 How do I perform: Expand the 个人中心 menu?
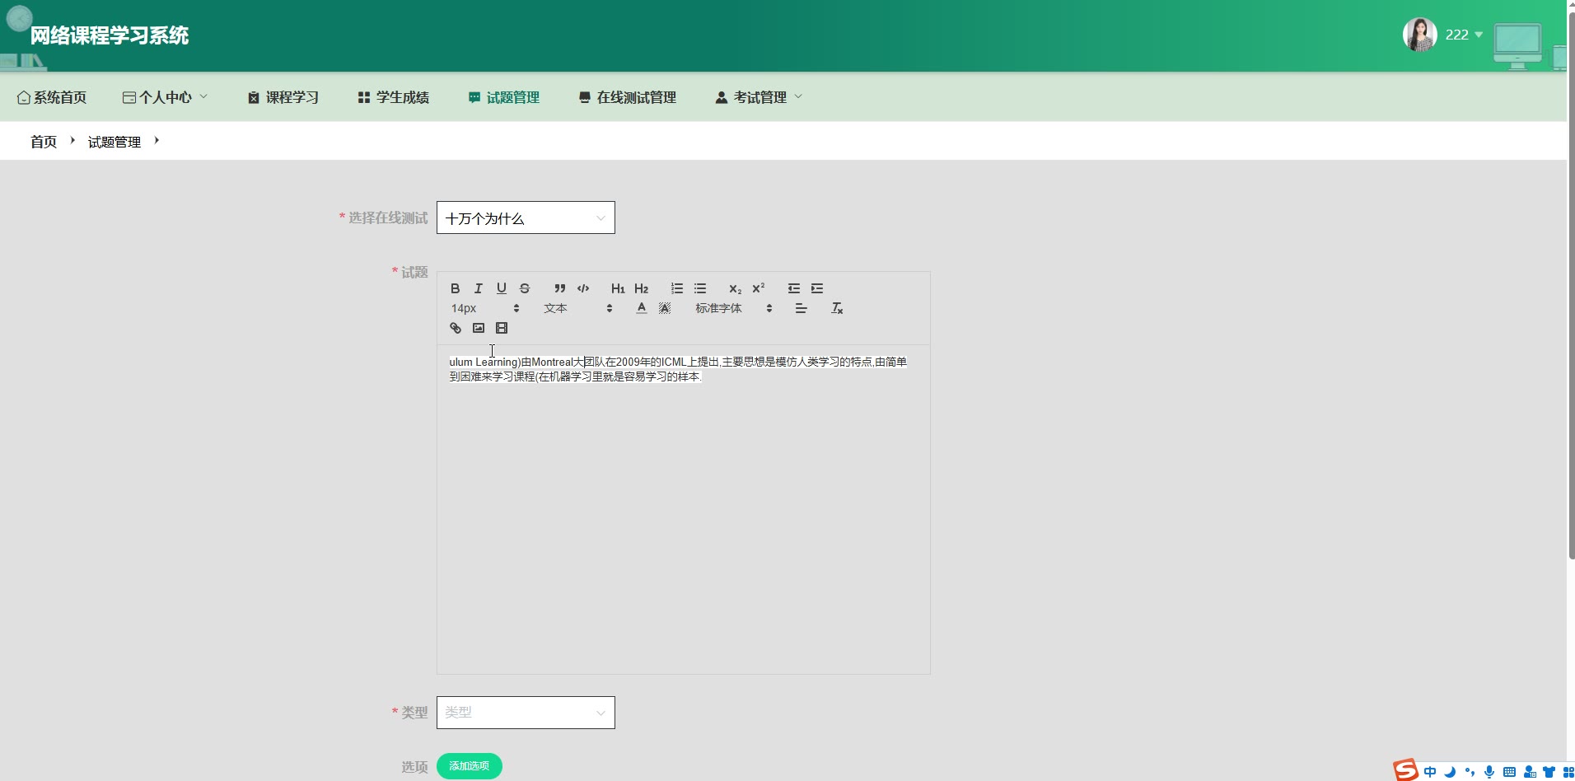pyautogui.click(x=165, y=97)
